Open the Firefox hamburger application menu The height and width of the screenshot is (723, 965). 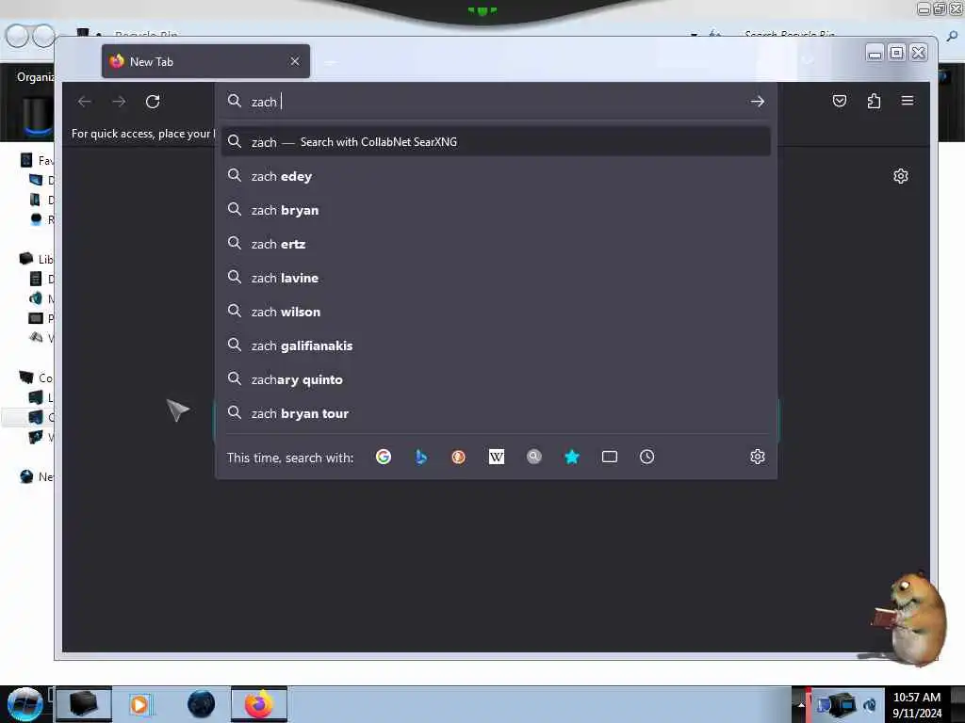point(908,101)
